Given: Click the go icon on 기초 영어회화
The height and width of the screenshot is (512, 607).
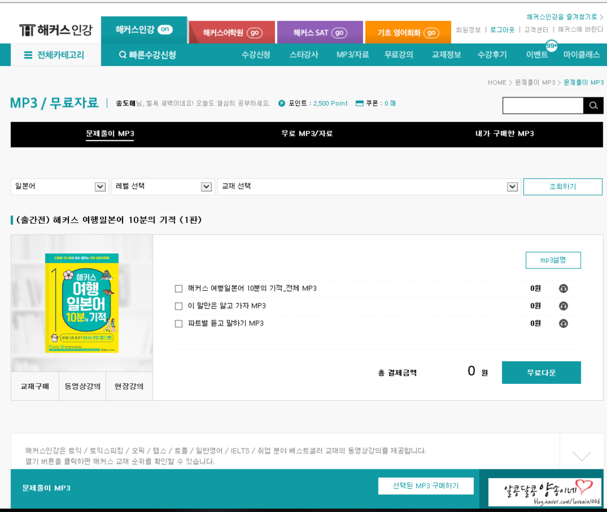Looking at the screenshot, I should click(431, 33).
